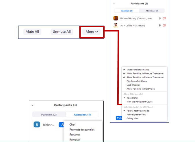Click Richard Hoang's crossed-out camera icon
Image resolution: width=195 pixels, height=142 pixels.
164,18
